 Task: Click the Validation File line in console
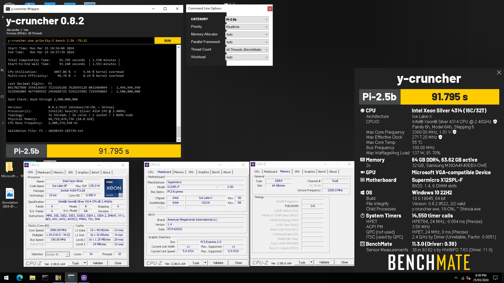point(45,131)
